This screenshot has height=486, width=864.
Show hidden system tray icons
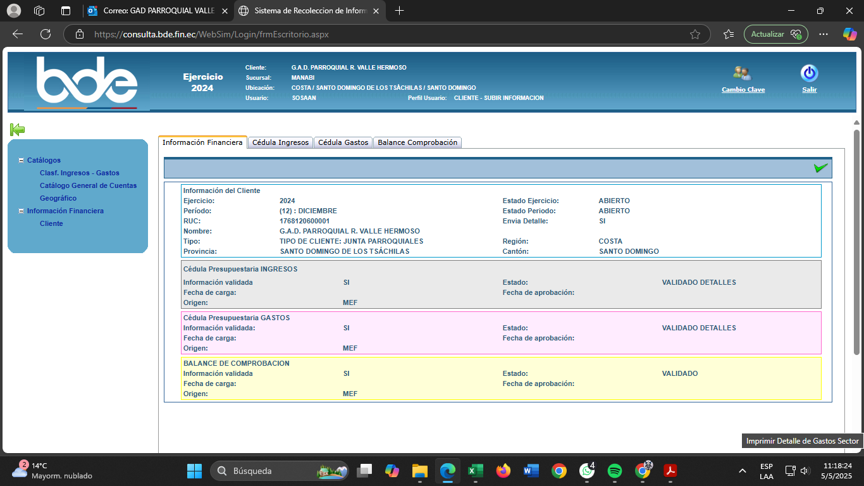(742, 471)
